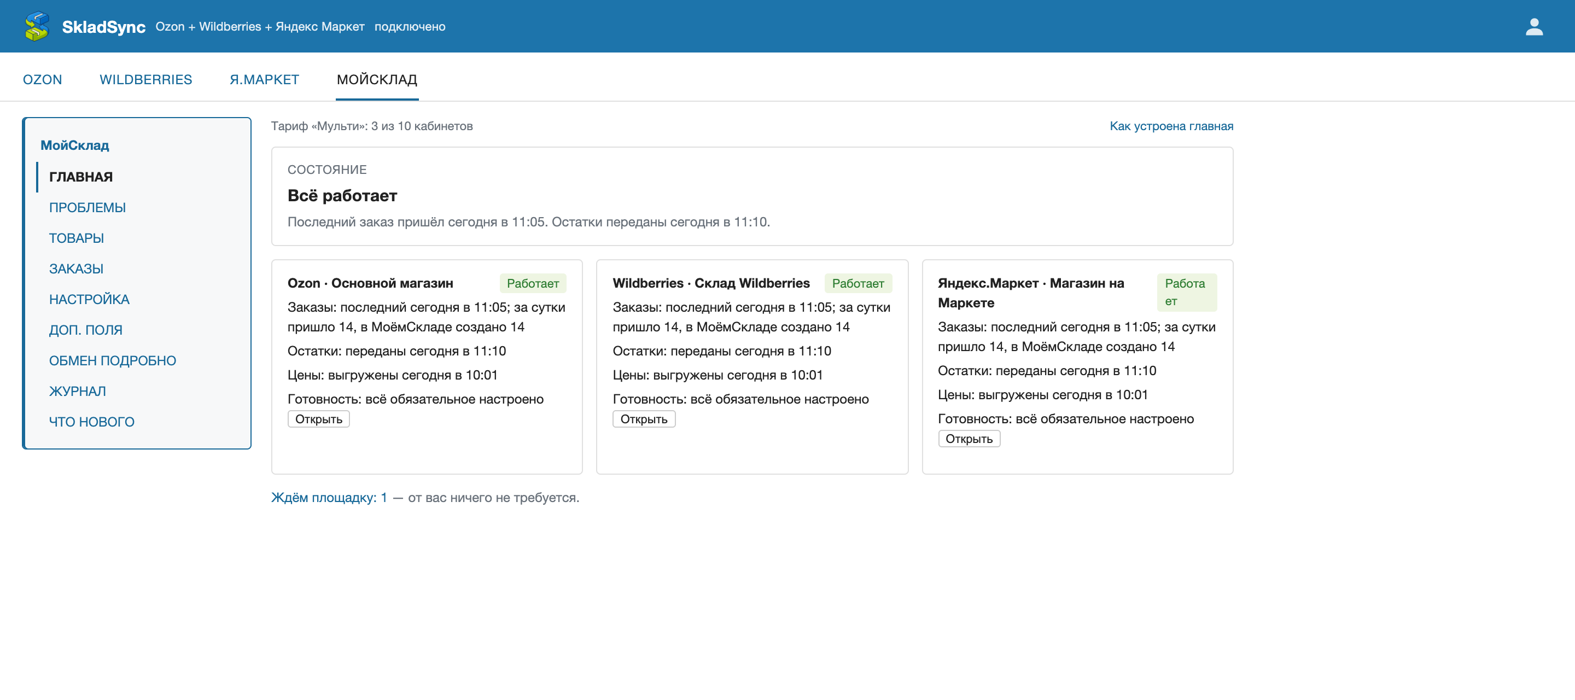The image size is (1575, 700).
Task: Open НАСТРОЙКА in the sidebar
Action: tap(89, 299)
